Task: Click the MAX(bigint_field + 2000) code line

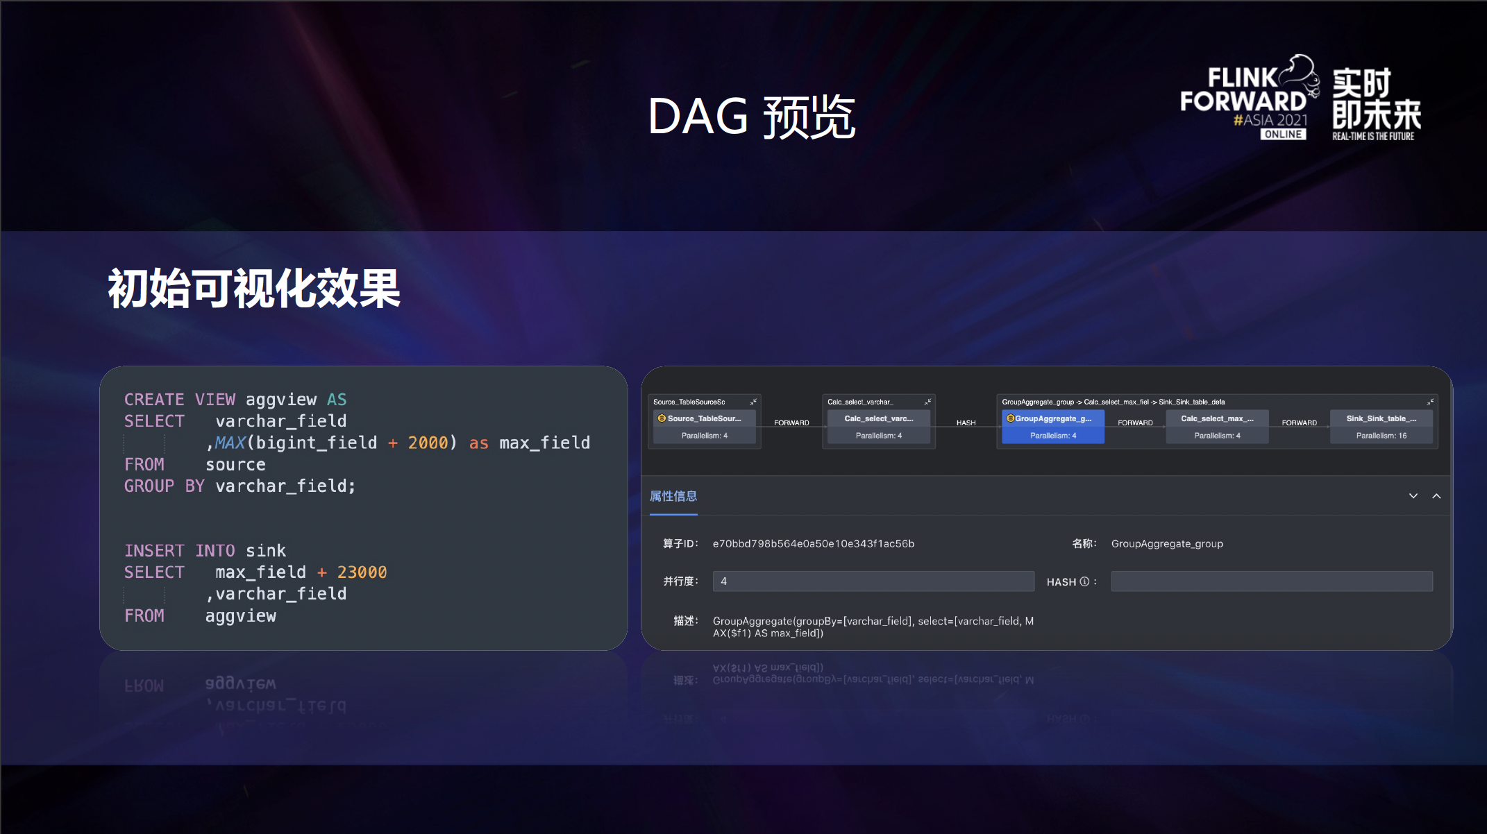Action: (x=398, y=443)
